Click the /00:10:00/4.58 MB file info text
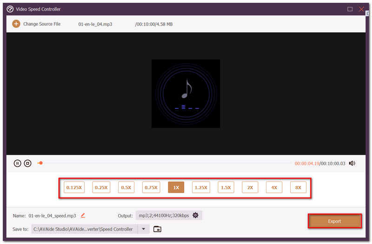This screenshot has width=372, height=244. point(154,24)
